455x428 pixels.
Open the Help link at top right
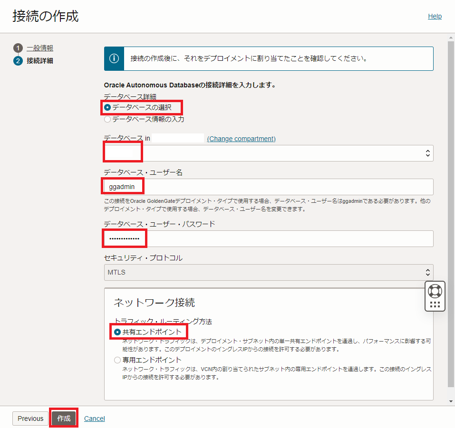(x=435, y=16)
